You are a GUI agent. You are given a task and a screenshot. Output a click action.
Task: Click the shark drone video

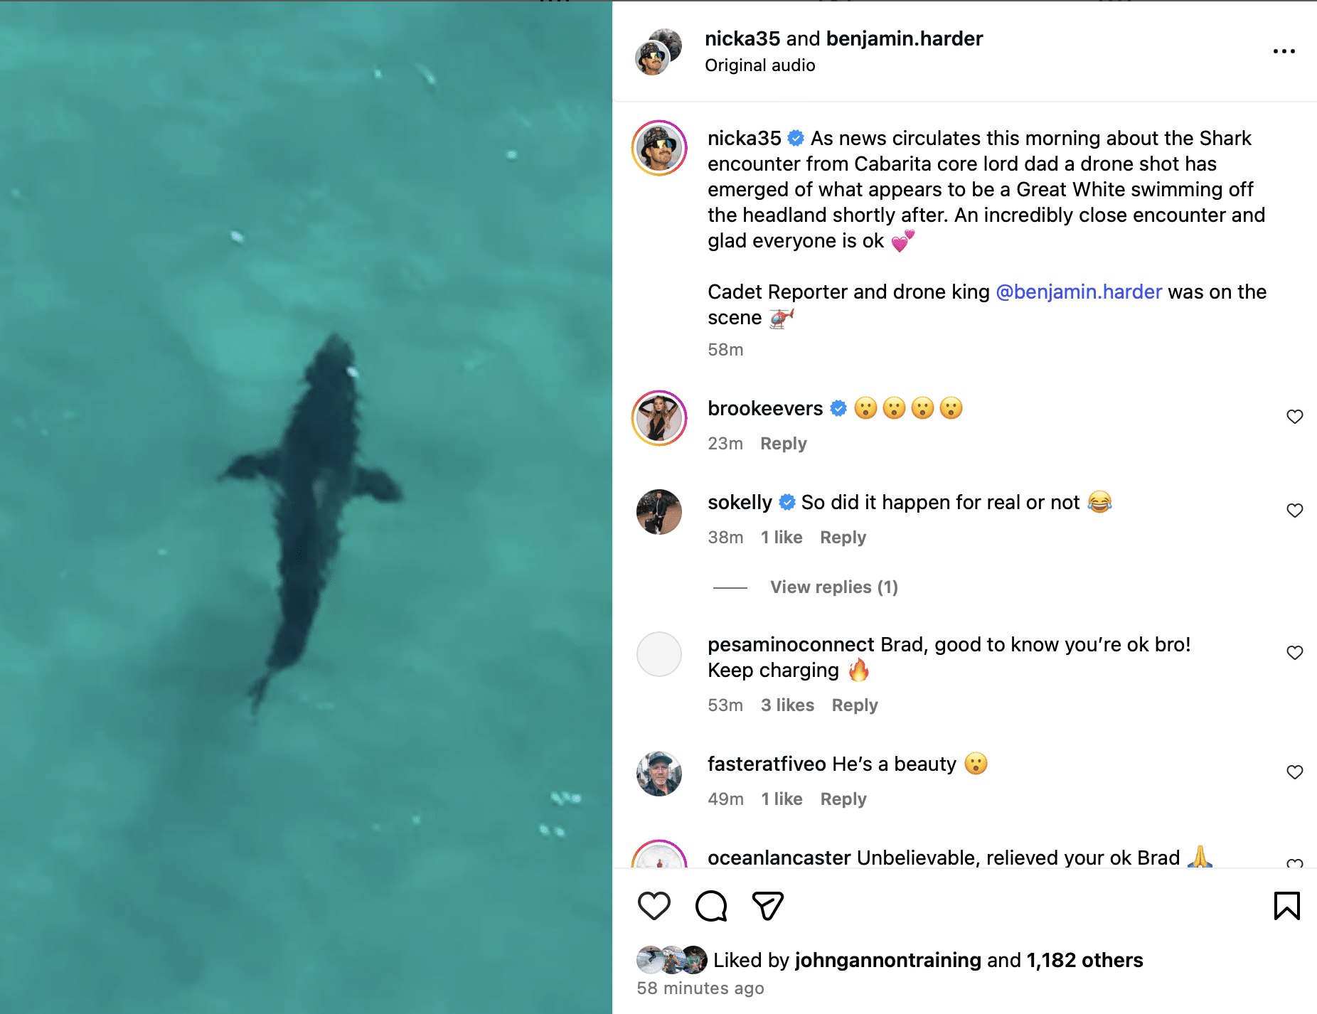pos(306,507)
